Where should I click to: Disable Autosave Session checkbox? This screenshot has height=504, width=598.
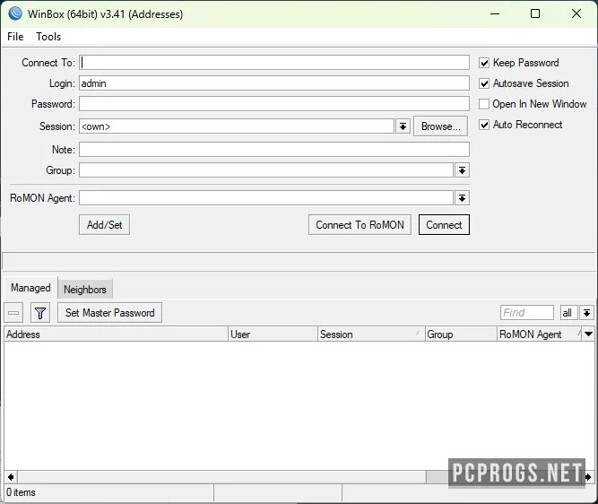(x=484, y=83)
